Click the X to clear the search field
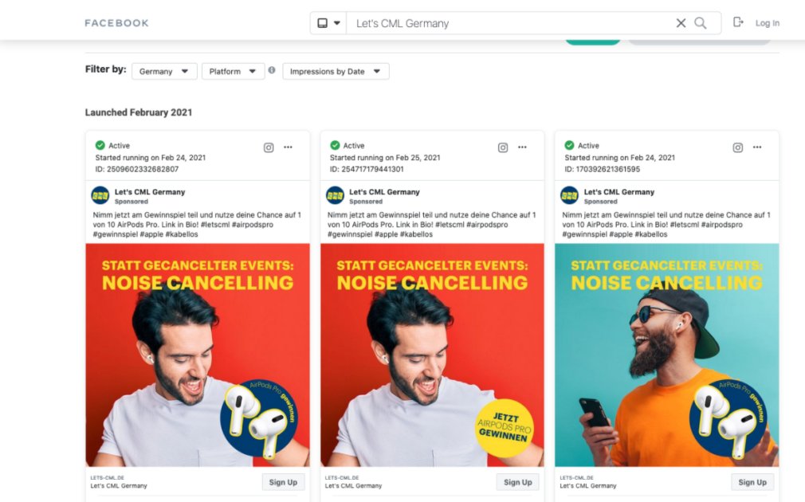Viewport: 805px width, 502px height. pos(681,23)
